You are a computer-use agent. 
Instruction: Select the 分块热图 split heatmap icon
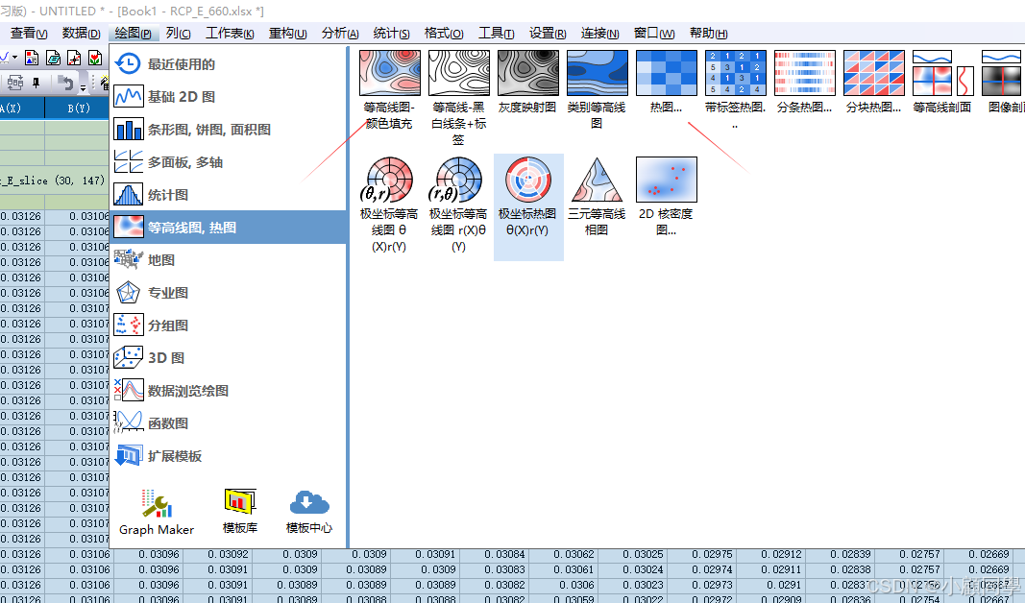pos(873,74)
